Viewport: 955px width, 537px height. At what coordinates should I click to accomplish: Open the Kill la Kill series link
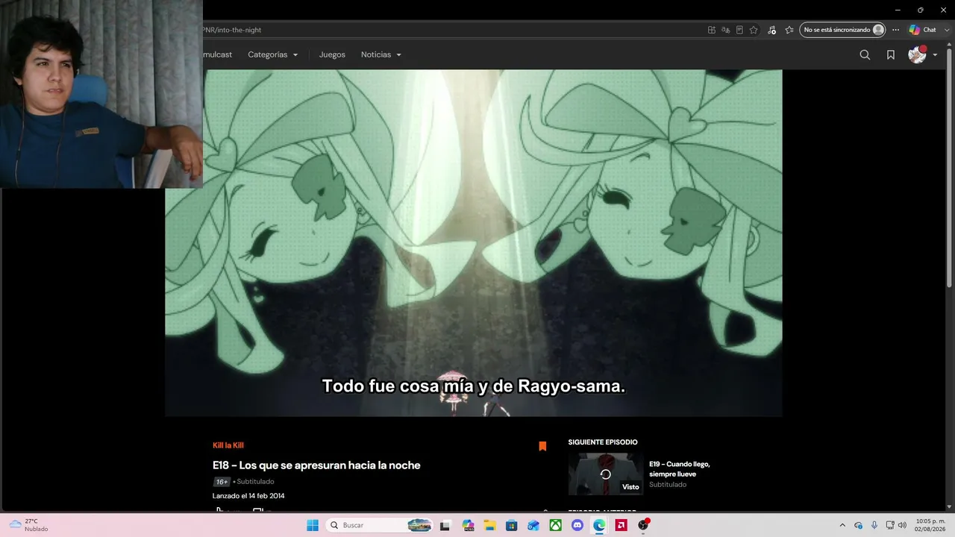click(x=228, y=445)
